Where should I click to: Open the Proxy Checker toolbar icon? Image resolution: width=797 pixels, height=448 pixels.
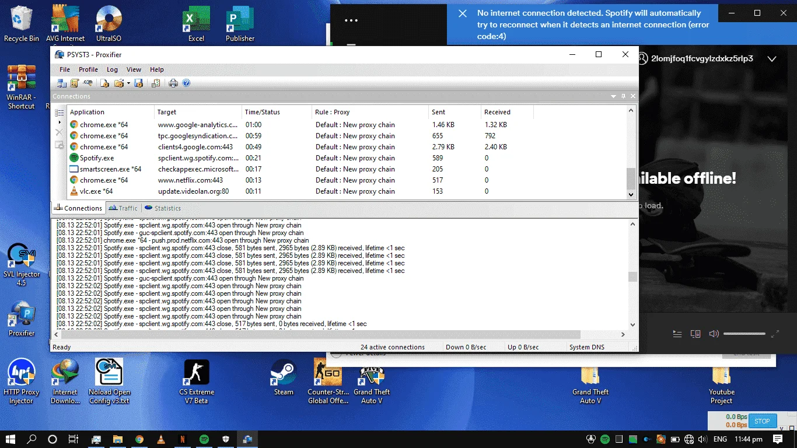(156, 83)
